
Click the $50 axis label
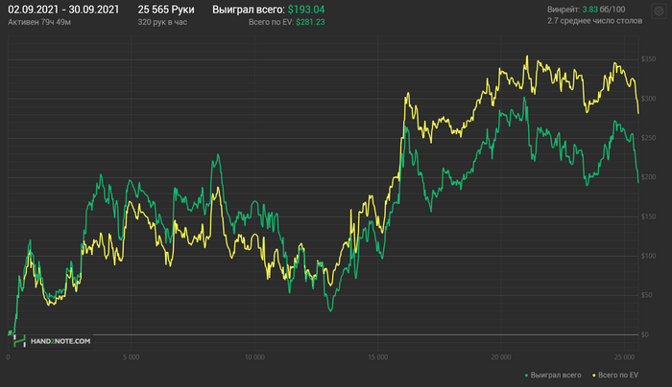click(x=647, y=295)
